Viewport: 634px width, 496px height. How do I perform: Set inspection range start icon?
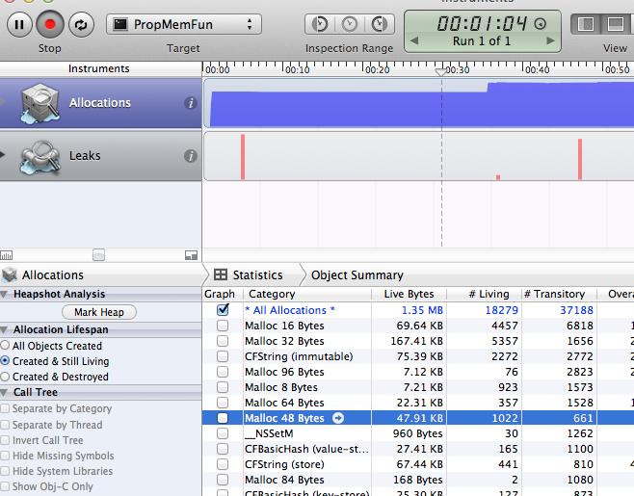[322, 24]
